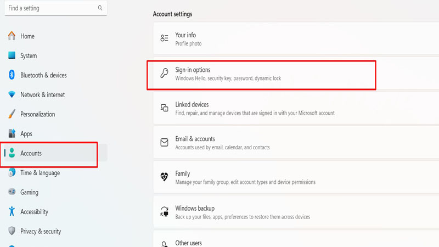The image size is (439, 247).
Task: Click the Accessibility figure icon
Action: click(x=12, y=211)
